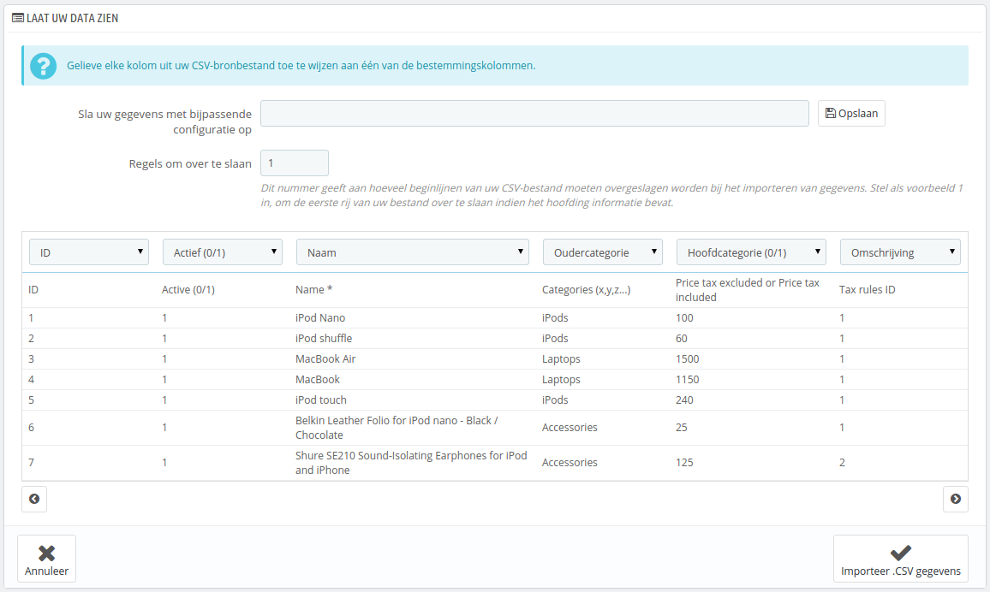The width and height of the screenshot is (990, 592).
Task: Click the 'Accessories' category in the Shure row
Action: (x=570, y=463)
